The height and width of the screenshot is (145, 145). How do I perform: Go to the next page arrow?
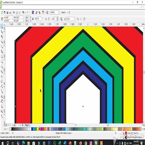(x=19, y=125)
